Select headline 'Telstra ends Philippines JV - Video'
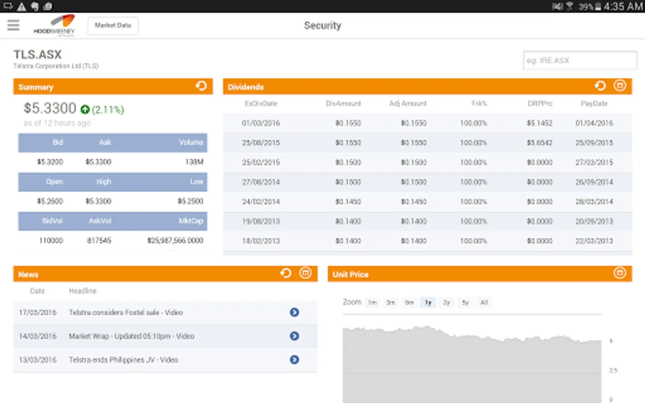The width and height of the screenshot is (645, 403). (124, 360)
